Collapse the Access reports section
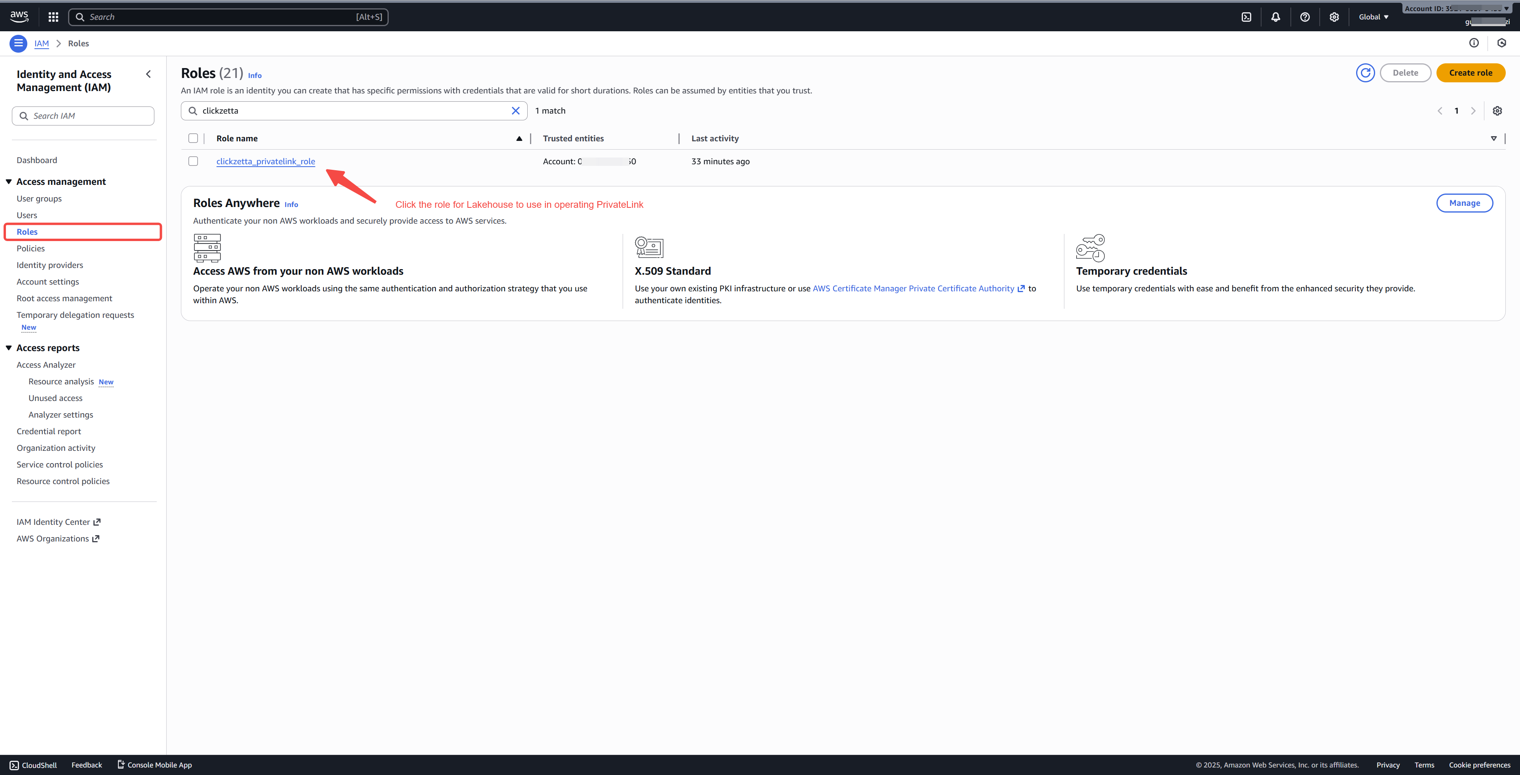Viewport: 1520px width, 775px height. click(9, 348)
